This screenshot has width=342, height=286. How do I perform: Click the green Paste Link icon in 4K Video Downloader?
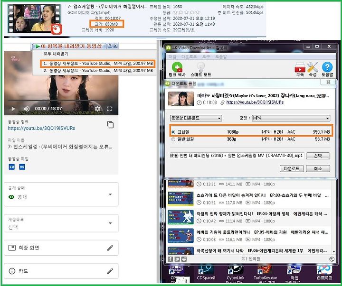177,67
